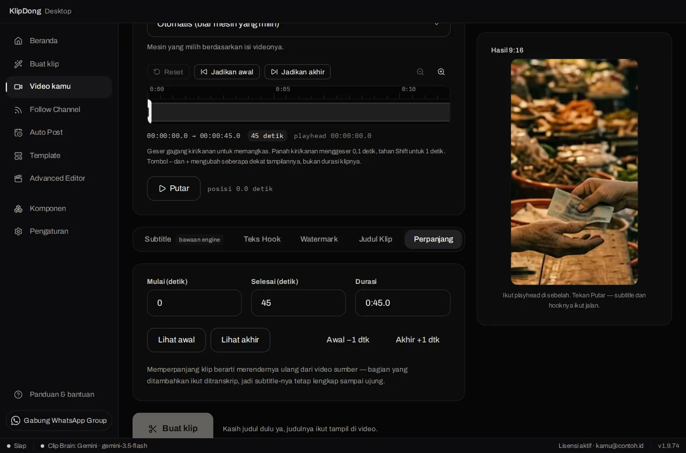Click the left trim handle on timeline
The width and height of the screenshot is (686, 453).
[x=149, y=112]
